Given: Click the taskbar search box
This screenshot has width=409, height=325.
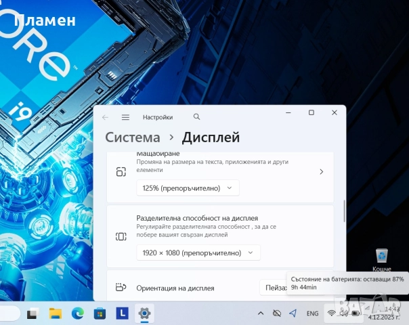Looking at the screenshot, I should 10,313.
